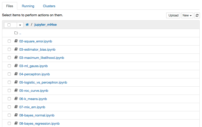Tick the checkbox next to 07-mix_em.ipynb
The width and height of the screenshot is (202, 127).
pyautogui.click(x=9, y=107)
